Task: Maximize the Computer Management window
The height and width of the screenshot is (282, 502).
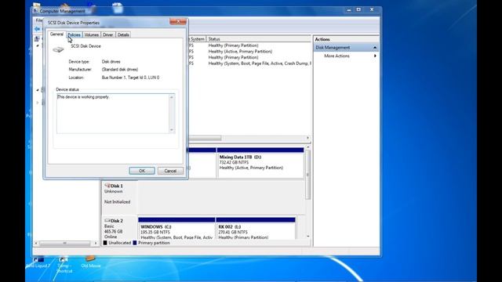Action: pos(358,10)
